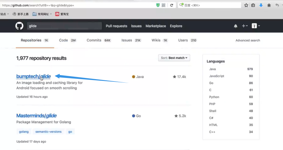Select the Repositories results tab
This screenshot has height=150, width=283.
point(35,40)
